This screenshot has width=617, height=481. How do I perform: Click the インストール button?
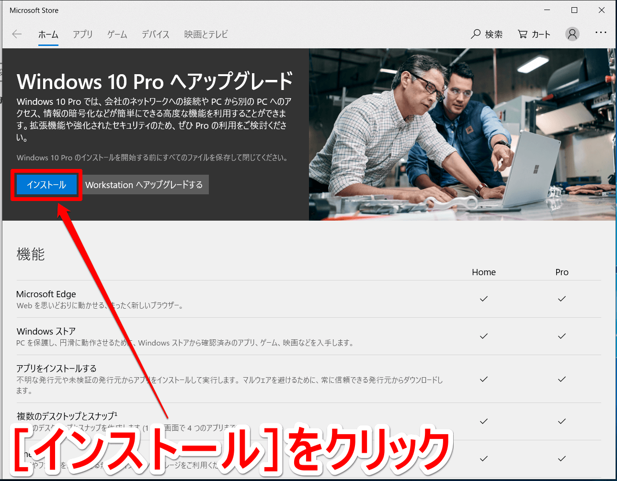(x=46, y=185)
